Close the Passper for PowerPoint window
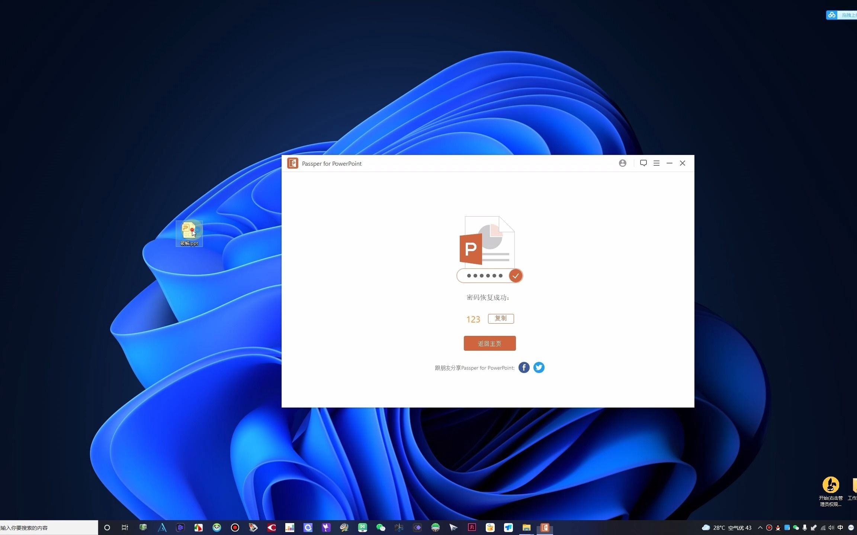The height and width of the screenshot is (535, 857). (683, 163)
